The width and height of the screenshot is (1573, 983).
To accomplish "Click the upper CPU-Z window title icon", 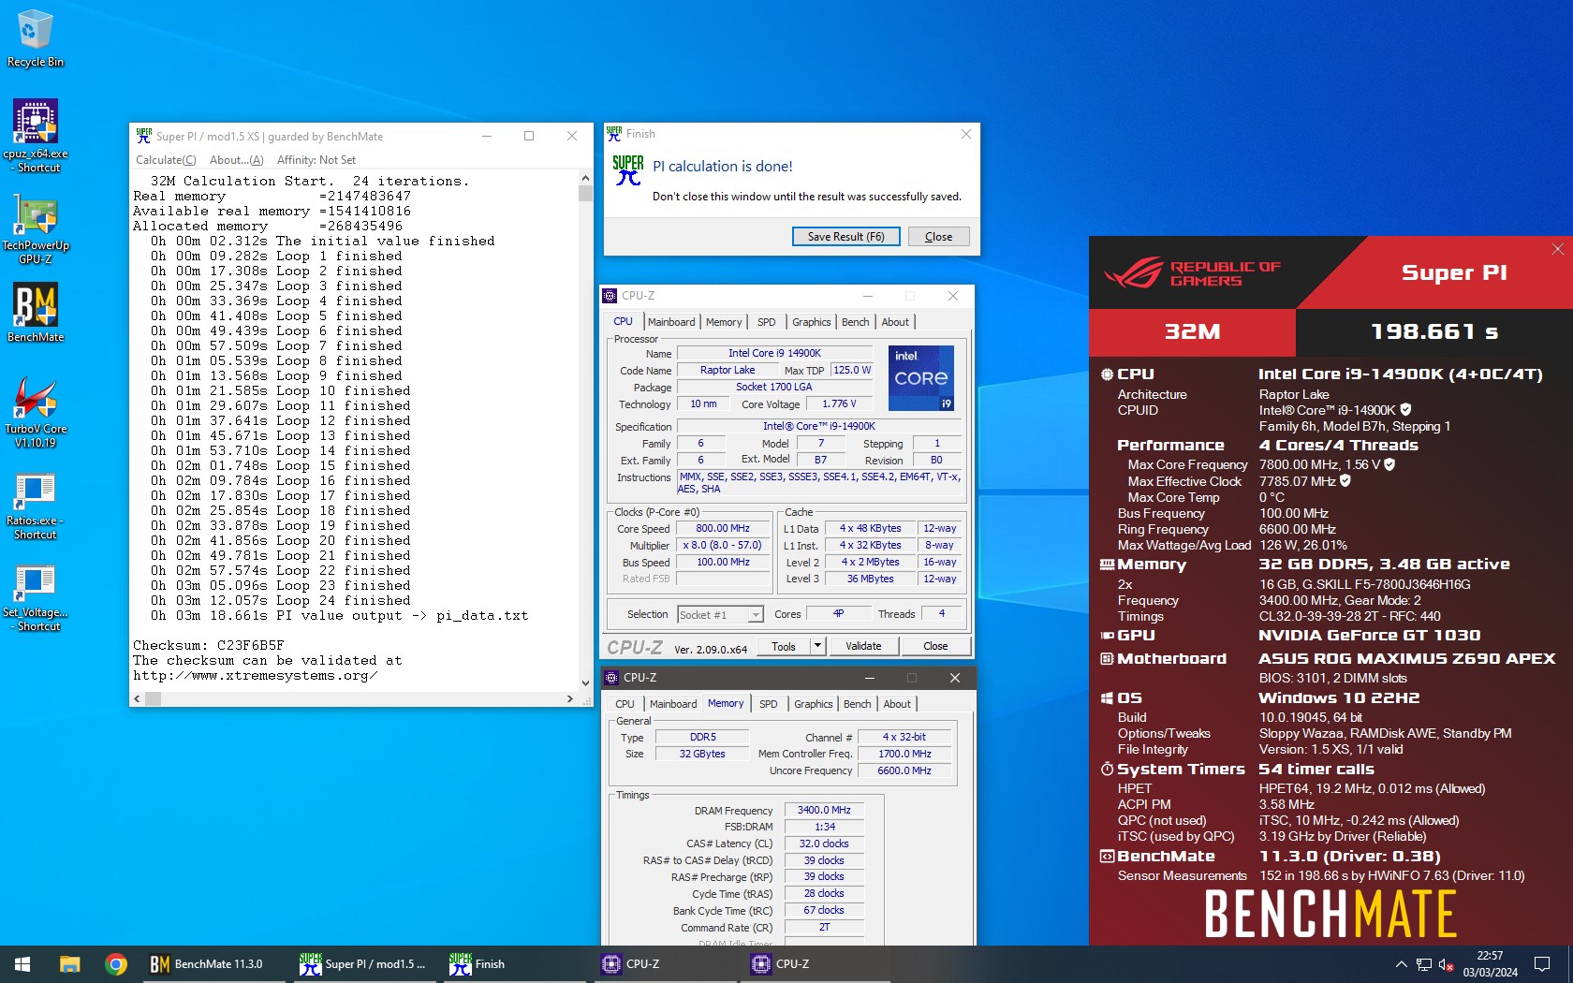I will (x=610, y=296).
